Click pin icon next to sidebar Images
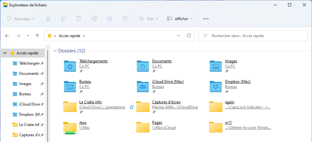 coord(42,84)
